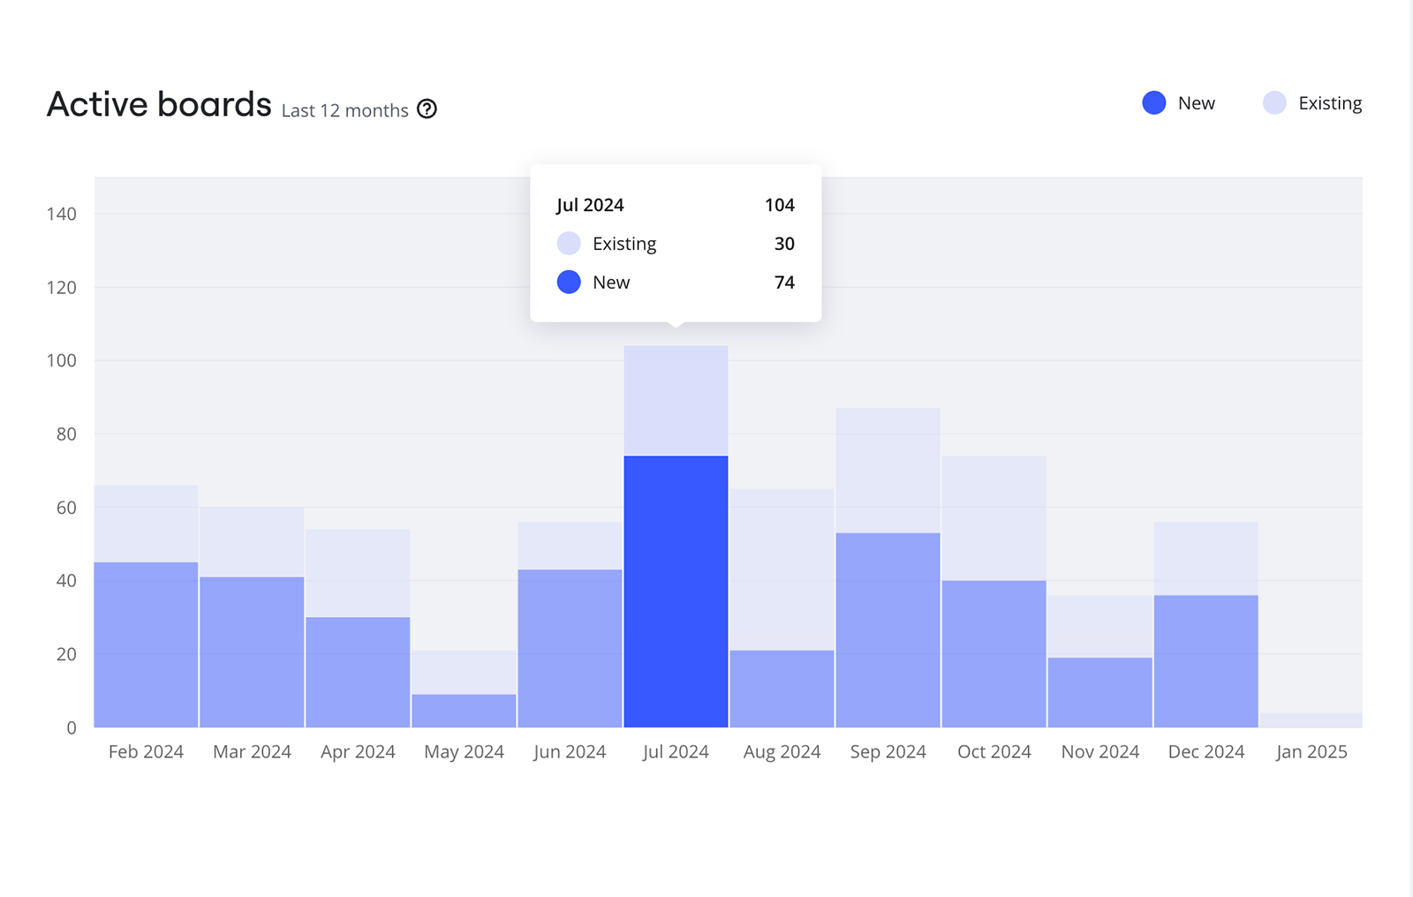Viewport: 1413px width, 897px height.
Task: Click the Existing color swatch in tooltip
Action: click(569, 244)
